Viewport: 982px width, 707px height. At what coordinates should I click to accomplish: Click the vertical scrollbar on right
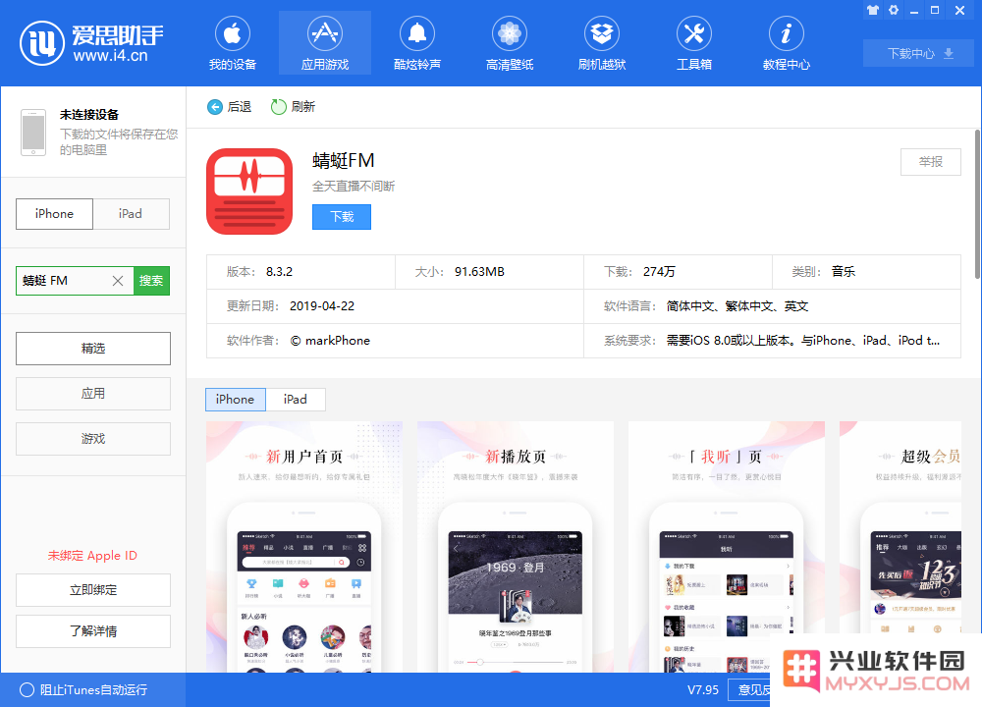click(977, 204)
